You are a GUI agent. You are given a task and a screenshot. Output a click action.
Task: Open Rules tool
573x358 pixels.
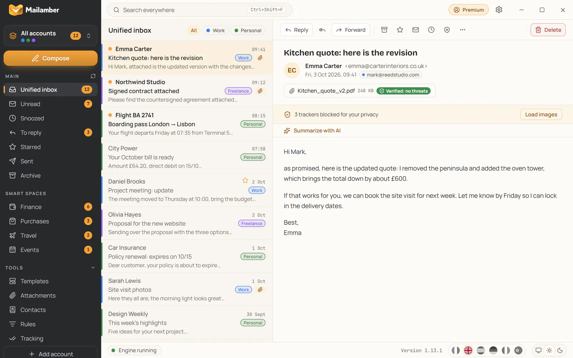[50, 324]
